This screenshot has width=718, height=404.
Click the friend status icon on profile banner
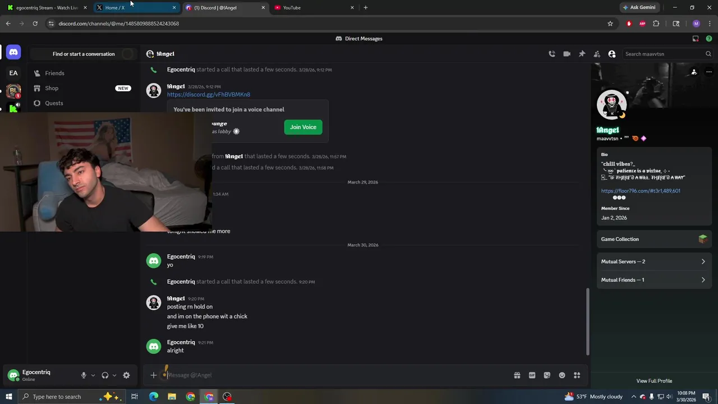click(x=694, y=72)
